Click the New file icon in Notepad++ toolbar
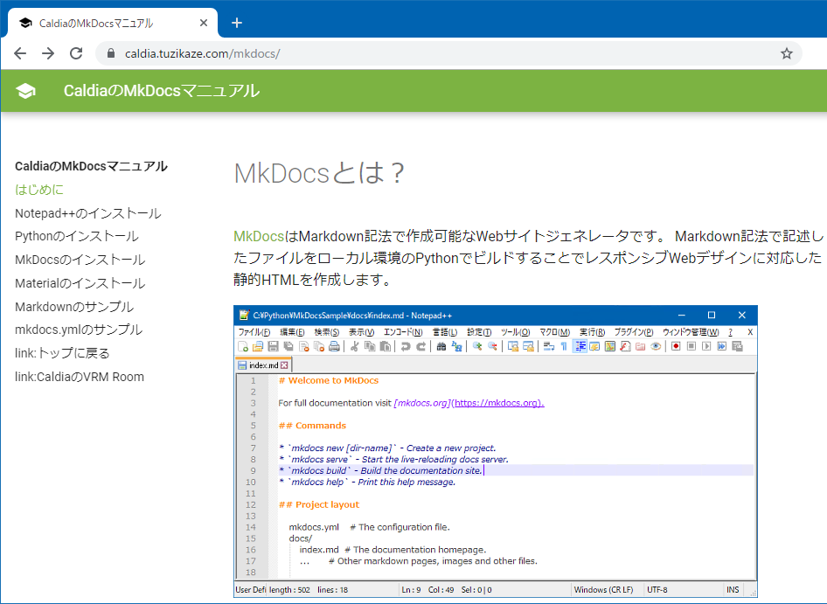This screenshot has width=827, height=604. tap(243, 346)
